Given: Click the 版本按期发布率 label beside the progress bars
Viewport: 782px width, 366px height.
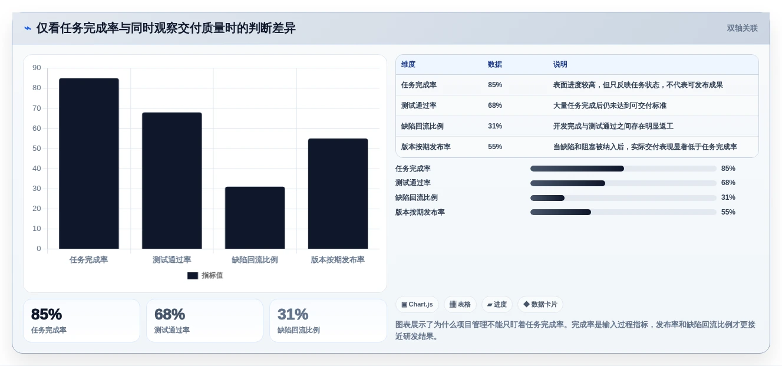Looking at the screenshot, I should tap(420, 212).
